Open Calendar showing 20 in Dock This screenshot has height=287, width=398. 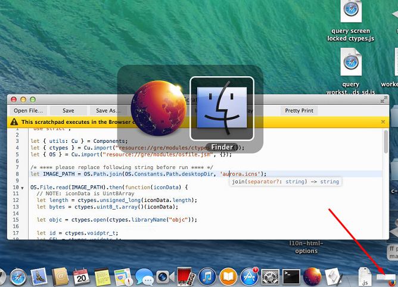[81, 277]
